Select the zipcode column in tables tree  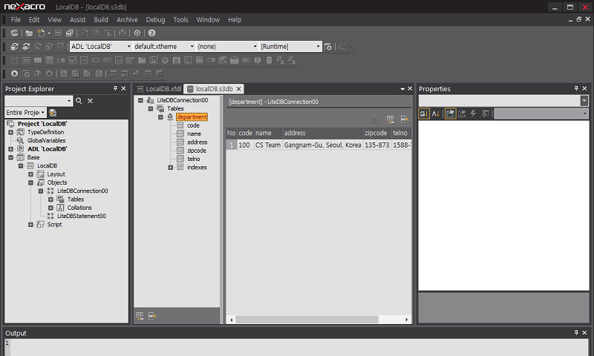[197, 151]
